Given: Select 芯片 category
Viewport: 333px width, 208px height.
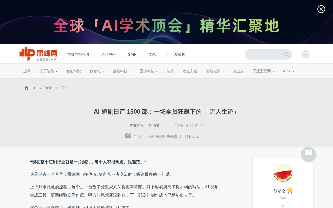Looking at the screenshot, I should coord(170,71).
